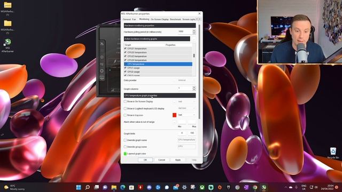Click the graph list scrollbar thumb
The width and height of the screenshot is (342, 192).
point(194,55)
